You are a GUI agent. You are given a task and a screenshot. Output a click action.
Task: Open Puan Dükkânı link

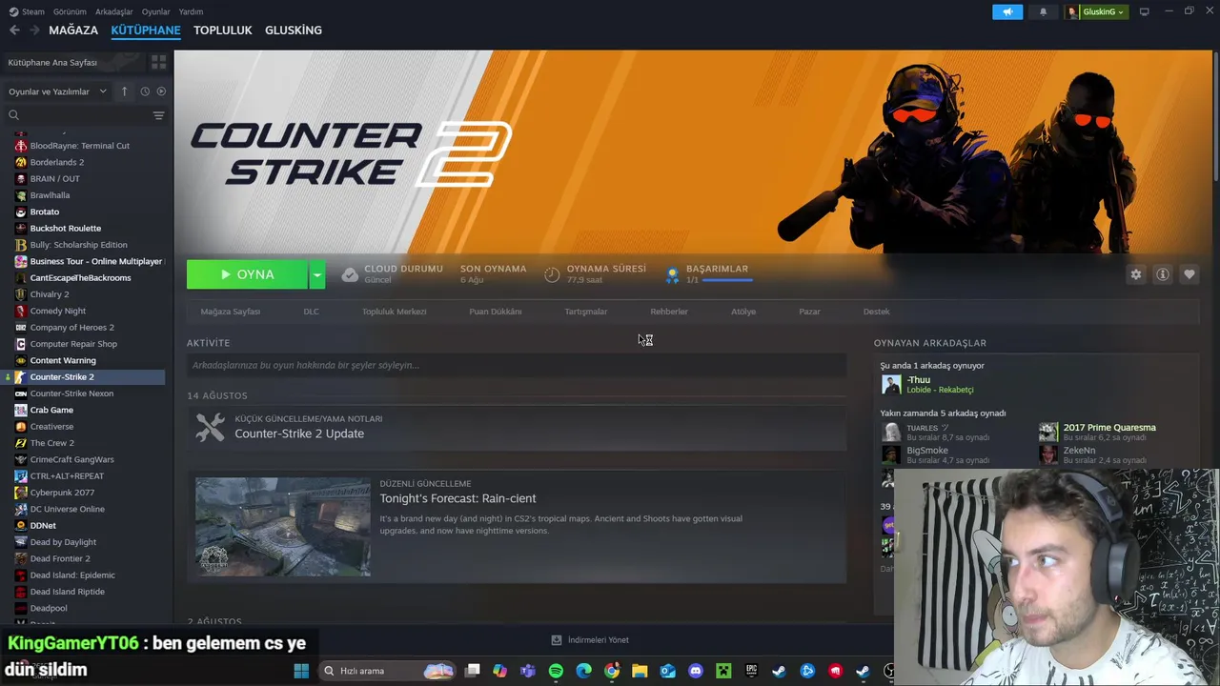coord(495,312)
